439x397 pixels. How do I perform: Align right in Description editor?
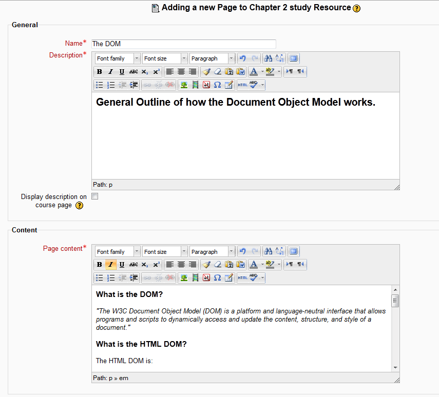(x=193, y=72)
